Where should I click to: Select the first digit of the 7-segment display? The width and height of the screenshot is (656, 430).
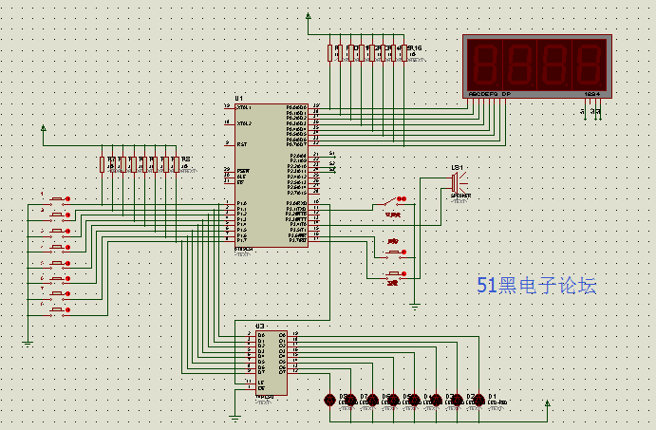pos(484,65)
